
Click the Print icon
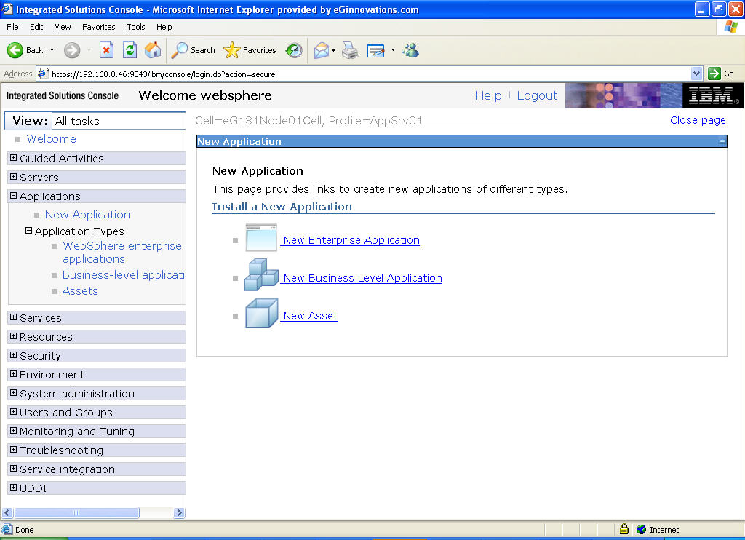click(x=350, y=50)
